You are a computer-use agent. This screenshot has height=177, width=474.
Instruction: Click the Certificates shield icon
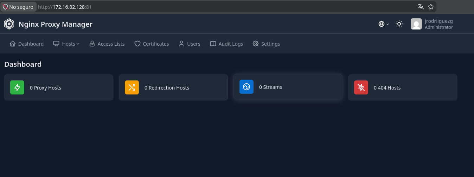137,44
